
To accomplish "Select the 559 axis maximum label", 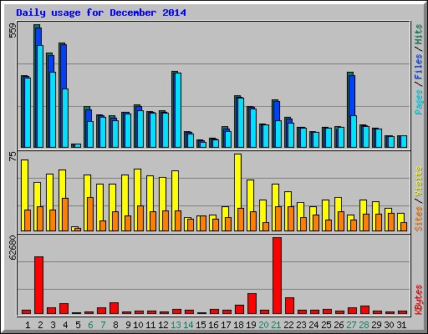I will pyautogui.click(x=13, y=31).
